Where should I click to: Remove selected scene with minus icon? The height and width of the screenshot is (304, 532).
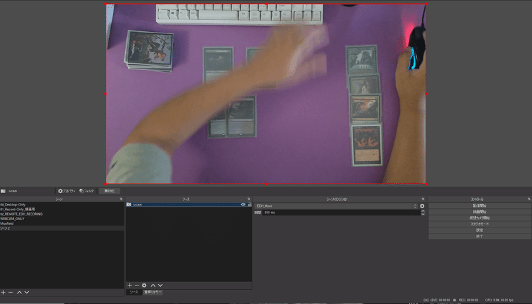coord(11,292)
